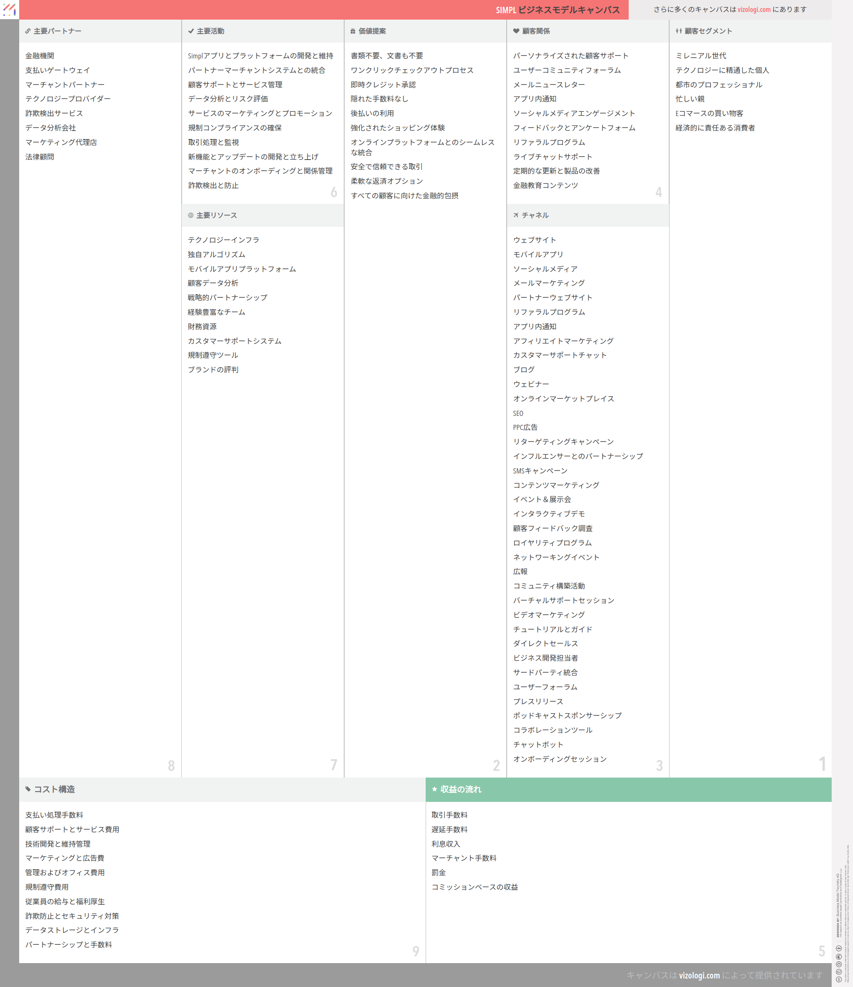Select the 収益の流れ green header
Screen dimensions: 853x987
coord(629,790)
